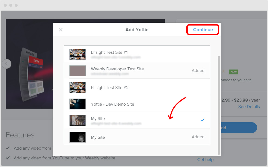Click the blue Add button behind dialog
The height and width of the screenshot is (167, 268).
point(239,128)
